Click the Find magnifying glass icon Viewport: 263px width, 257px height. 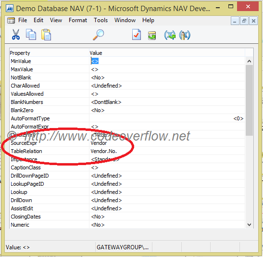click(99, 35)
